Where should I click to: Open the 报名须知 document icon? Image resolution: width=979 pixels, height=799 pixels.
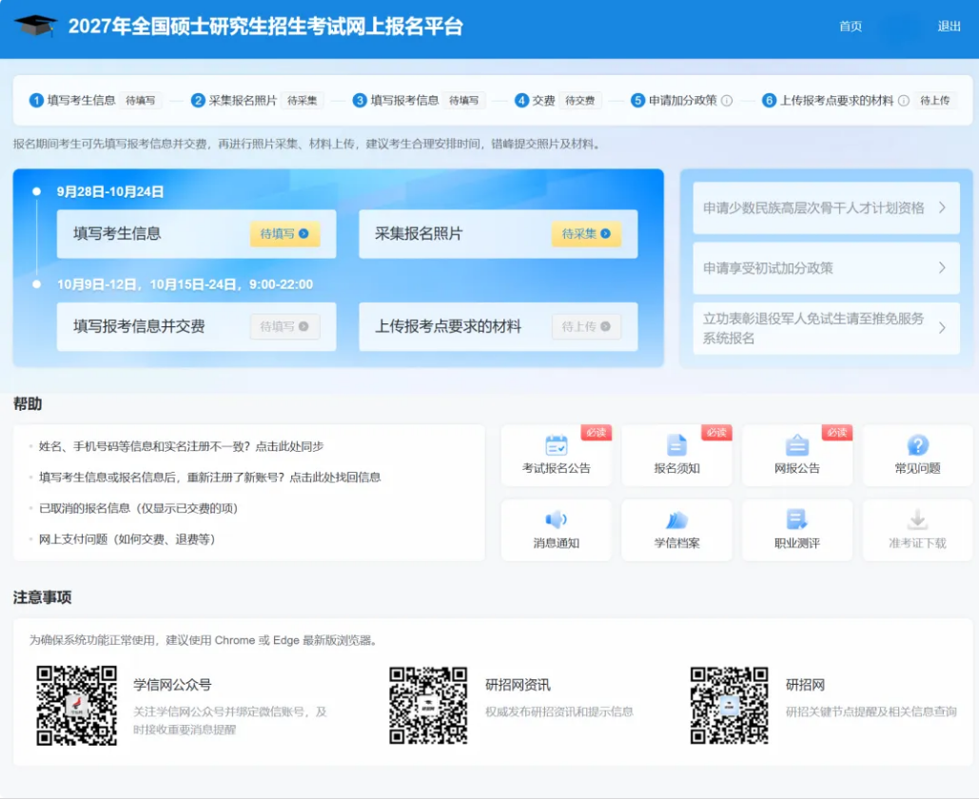[x=676, y=446]
